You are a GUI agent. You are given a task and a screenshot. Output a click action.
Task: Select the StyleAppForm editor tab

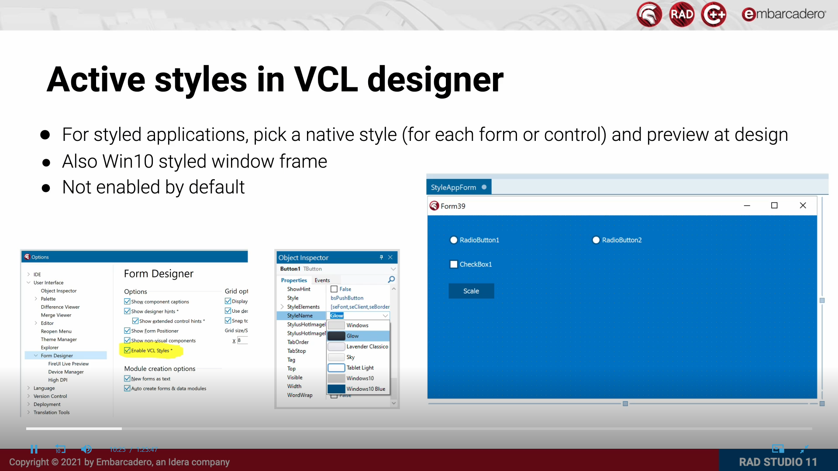tap(459, 187)
